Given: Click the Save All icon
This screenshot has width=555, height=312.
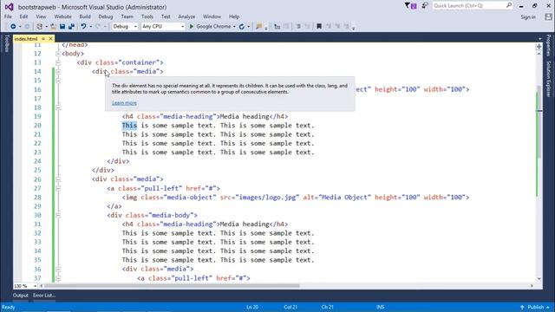Looking at the screenshot, I should (71, 27).
